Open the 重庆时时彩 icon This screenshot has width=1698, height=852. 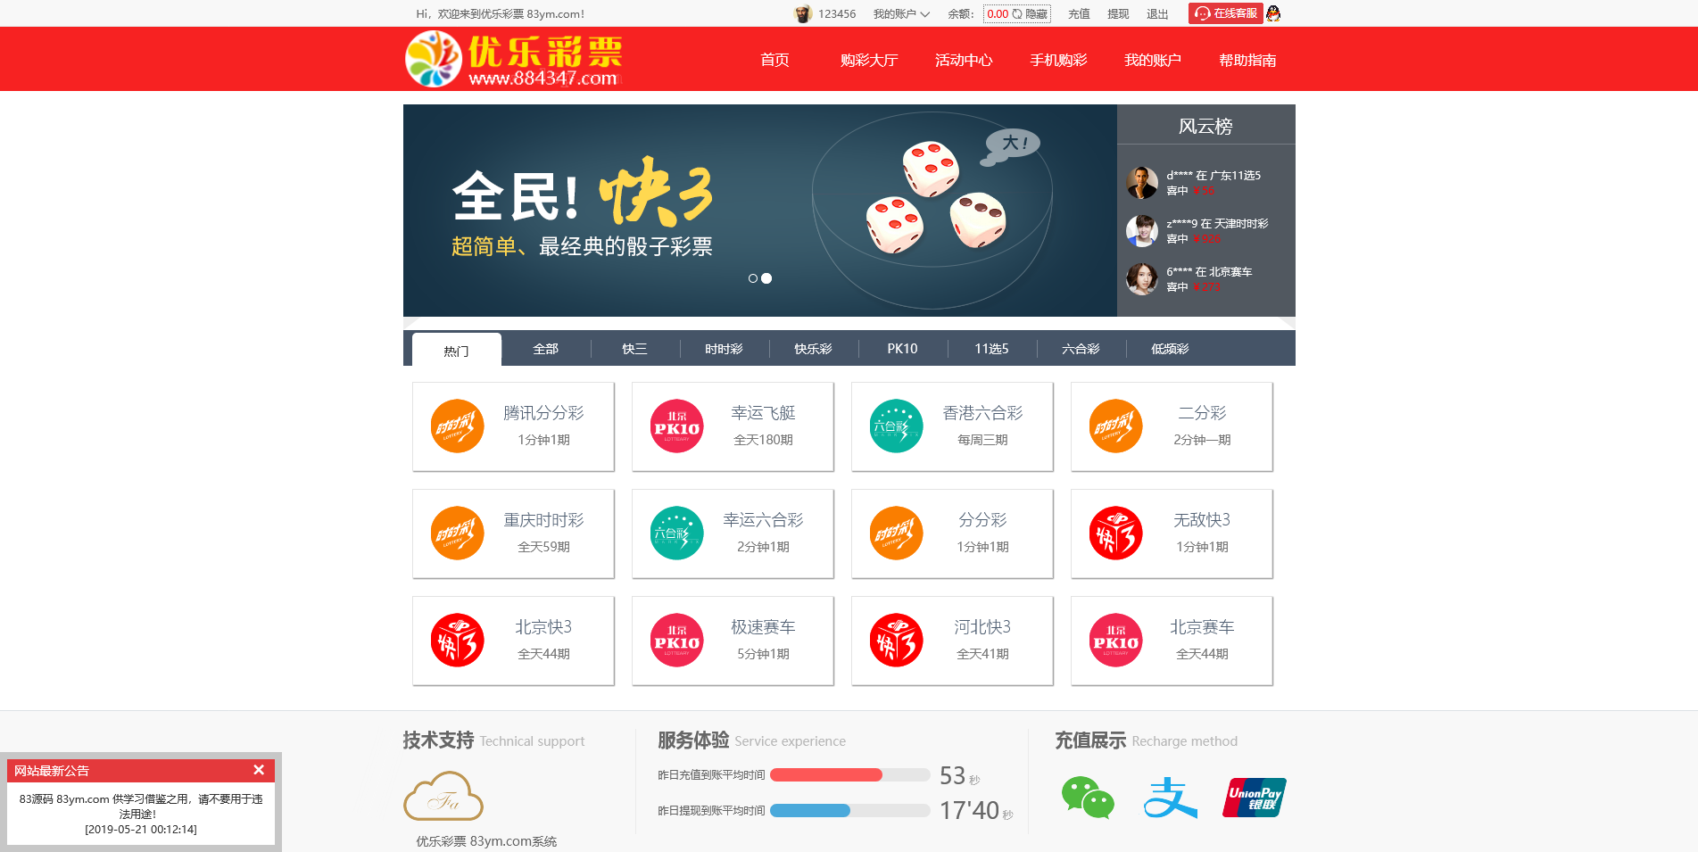coord(457,534)
